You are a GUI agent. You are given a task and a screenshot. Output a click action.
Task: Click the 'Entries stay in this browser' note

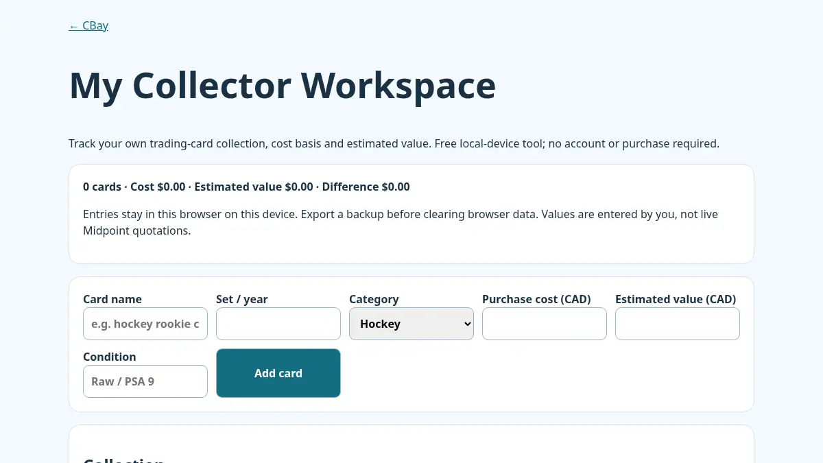(x=401, y=222)
